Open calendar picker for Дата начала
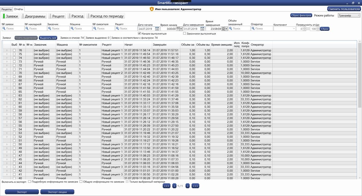Screen dimensions: 362x196 (x=157, y=29)
